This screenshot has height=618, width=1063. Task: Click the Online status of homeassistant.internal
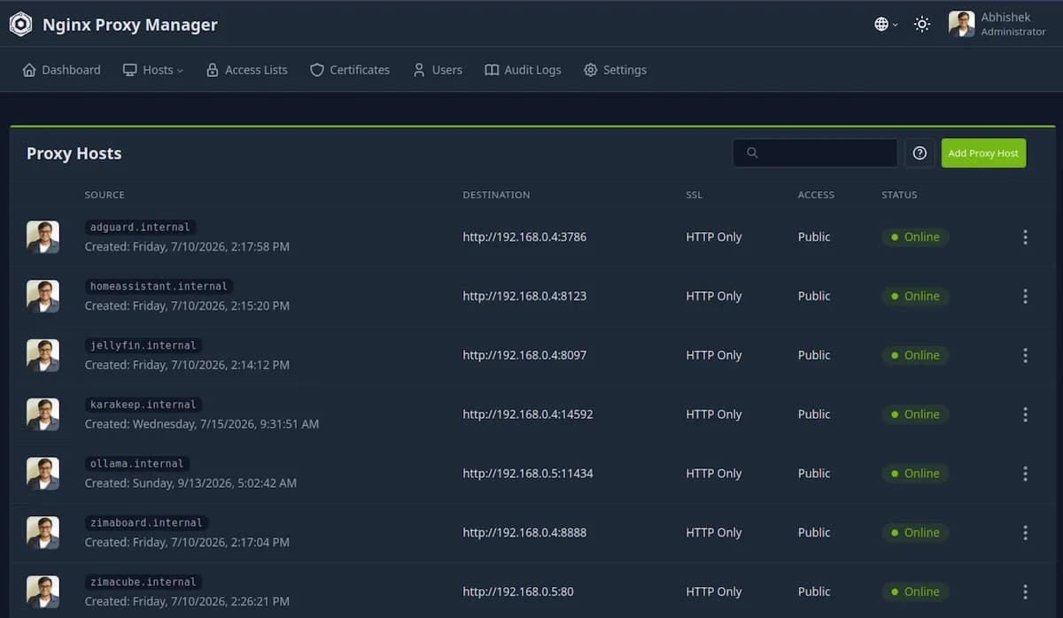click(915, 297)
